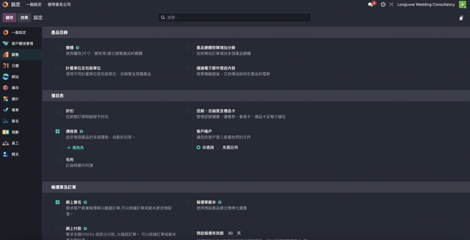
Task: Enable the 產品變體矩陣增加分錄 checkbox
Action: 188,47
